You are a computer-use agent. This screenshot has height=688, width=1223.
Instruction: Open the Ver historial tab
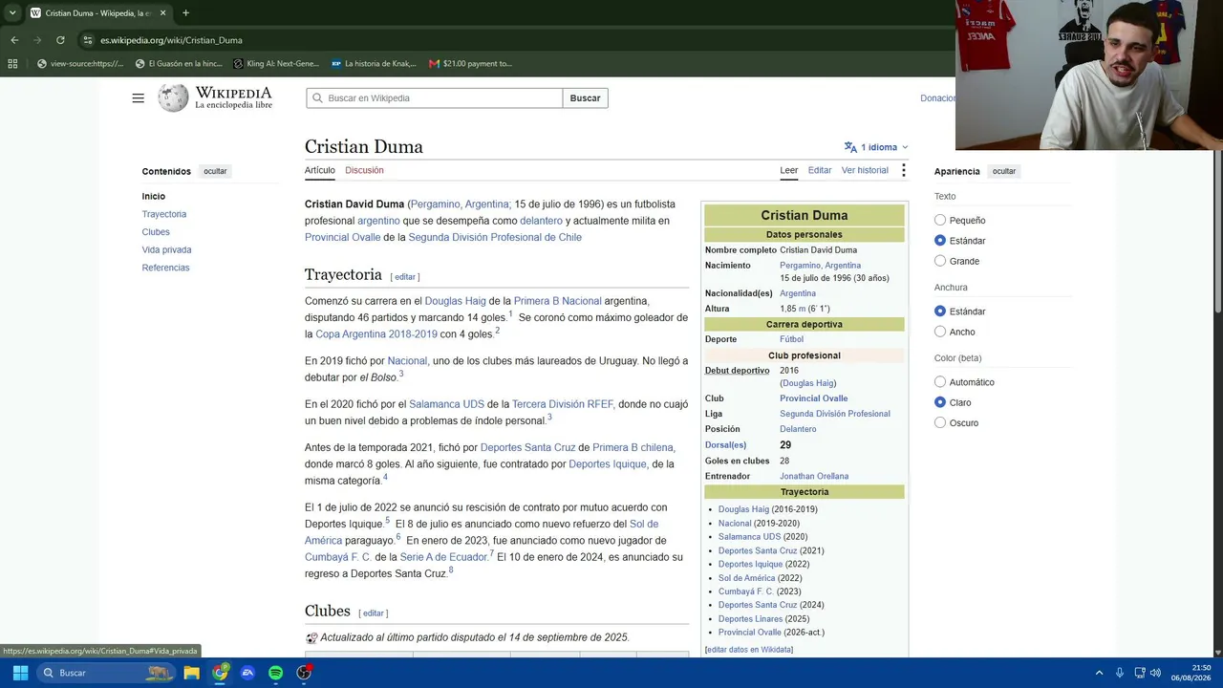tap(865, 170)
